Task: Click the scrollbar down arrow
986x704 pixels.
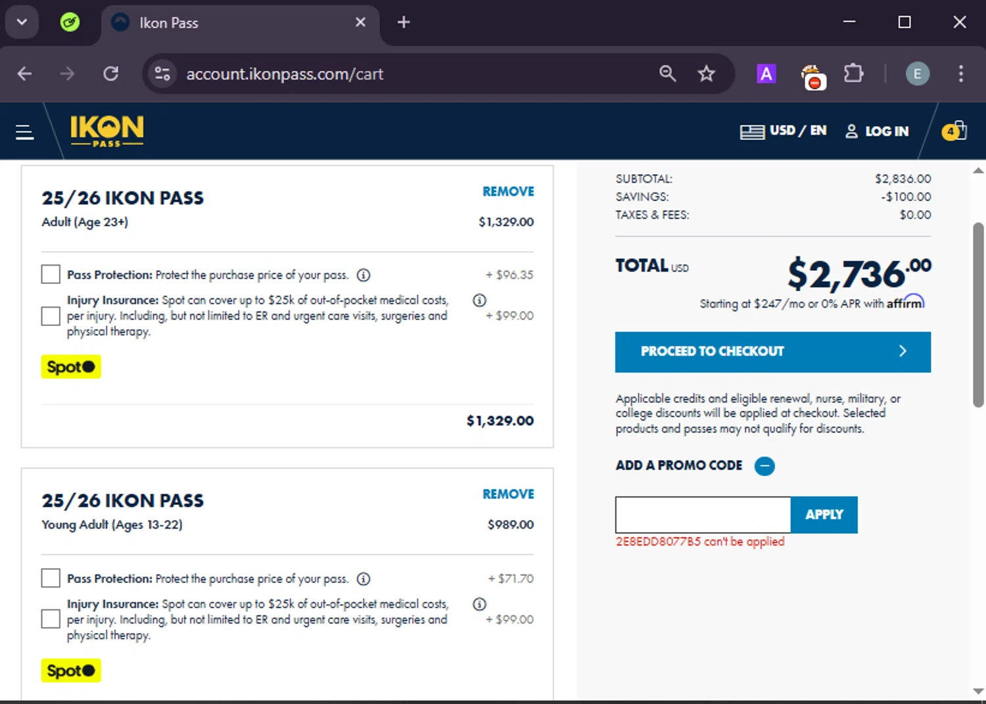Action: tap(978, 691)
